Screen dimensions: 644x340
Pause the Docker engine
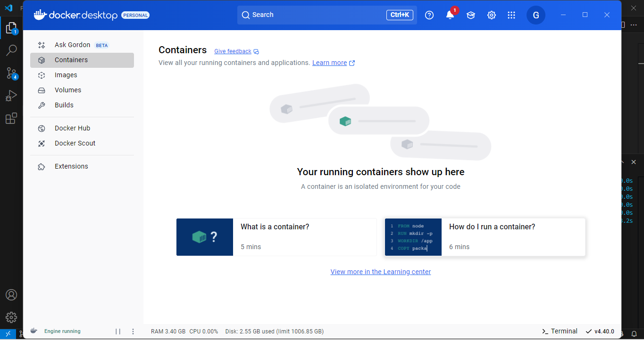coord(118,332)
